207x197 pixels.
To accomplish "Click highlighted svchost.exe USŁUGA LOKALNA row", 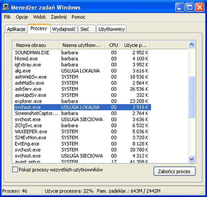I will [x=82, y=107].
